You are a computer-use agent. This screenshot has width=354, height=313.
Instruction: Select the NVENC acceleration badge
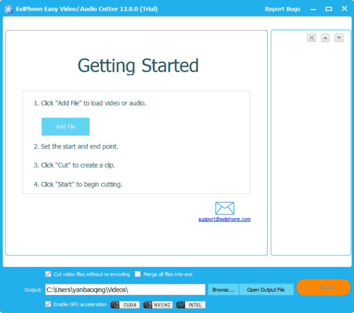(x=158, y=305)
